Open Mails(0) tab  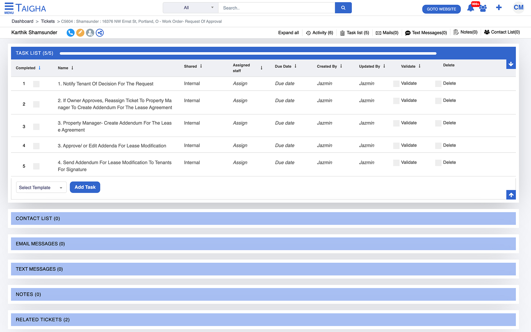click(387, 33)
